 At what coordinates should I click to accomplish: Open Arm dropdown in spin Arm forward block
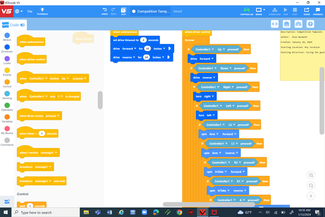click(214, 134)
